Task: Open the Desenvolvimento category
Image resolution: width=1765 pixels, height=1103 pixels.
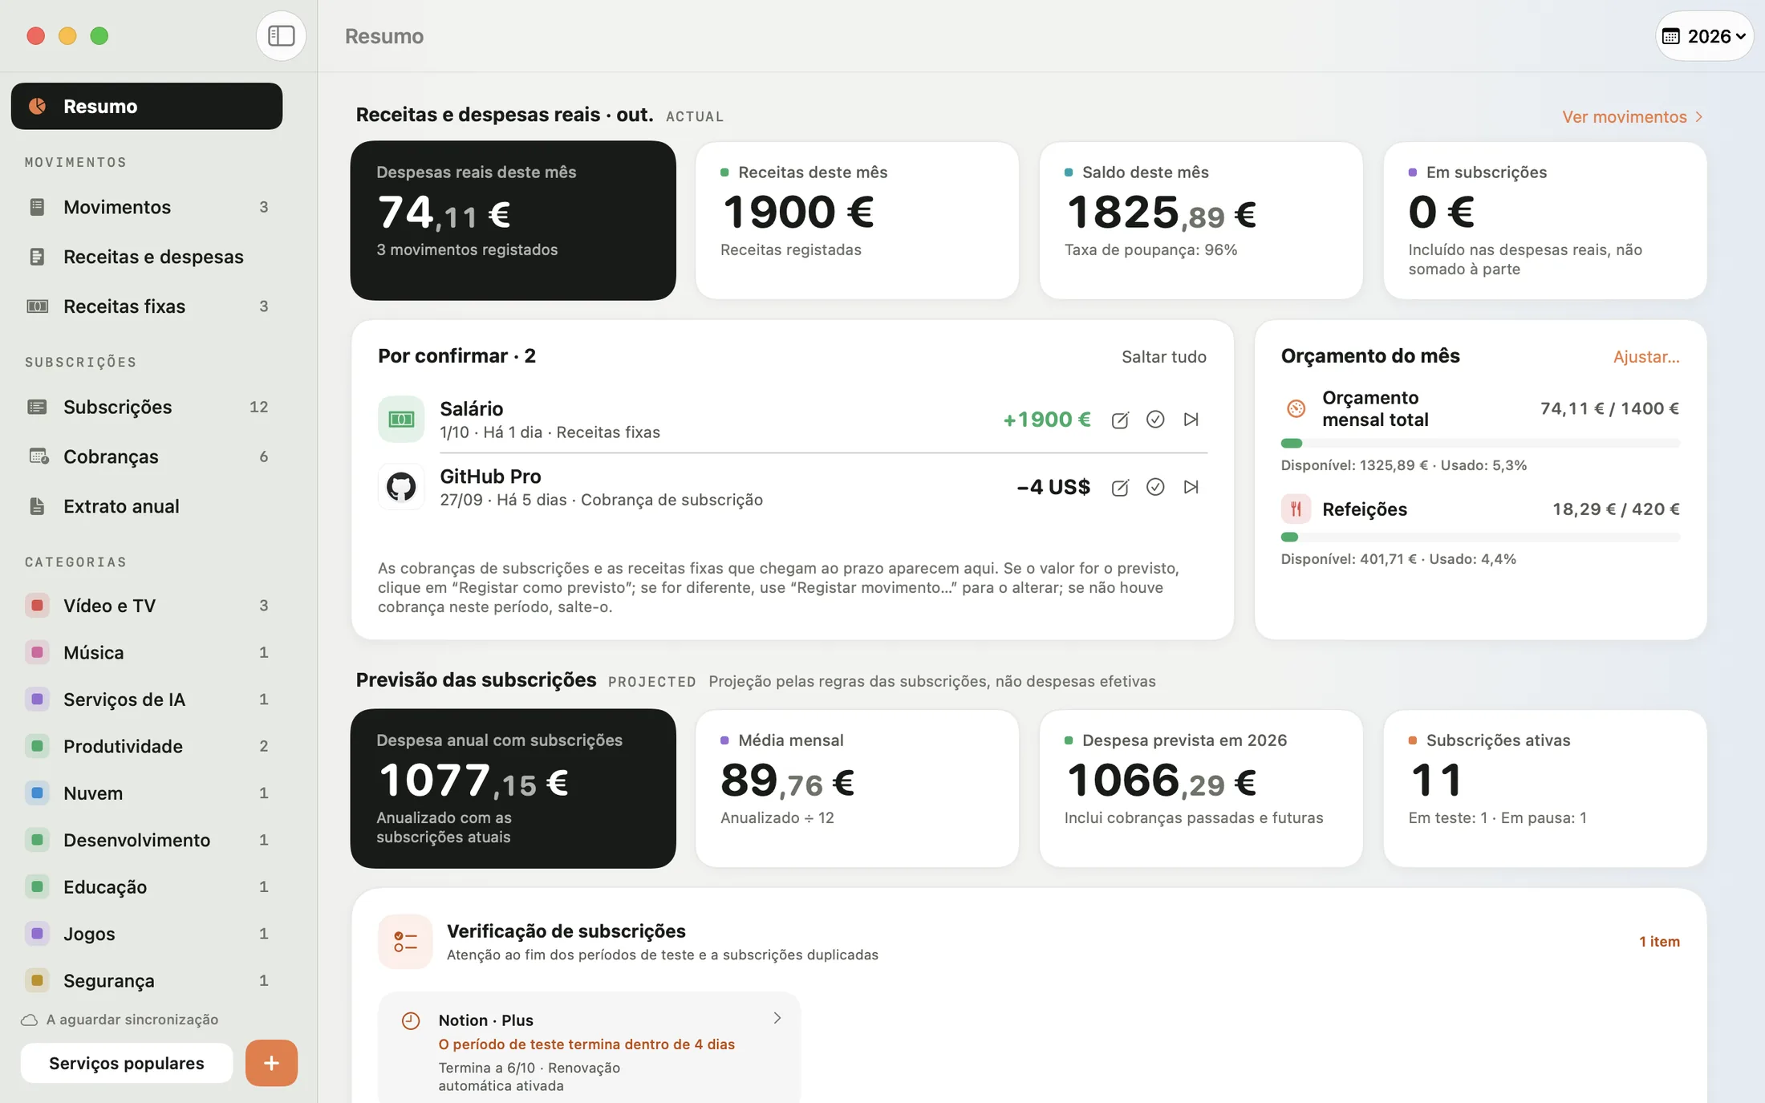Action: (147, 840)
